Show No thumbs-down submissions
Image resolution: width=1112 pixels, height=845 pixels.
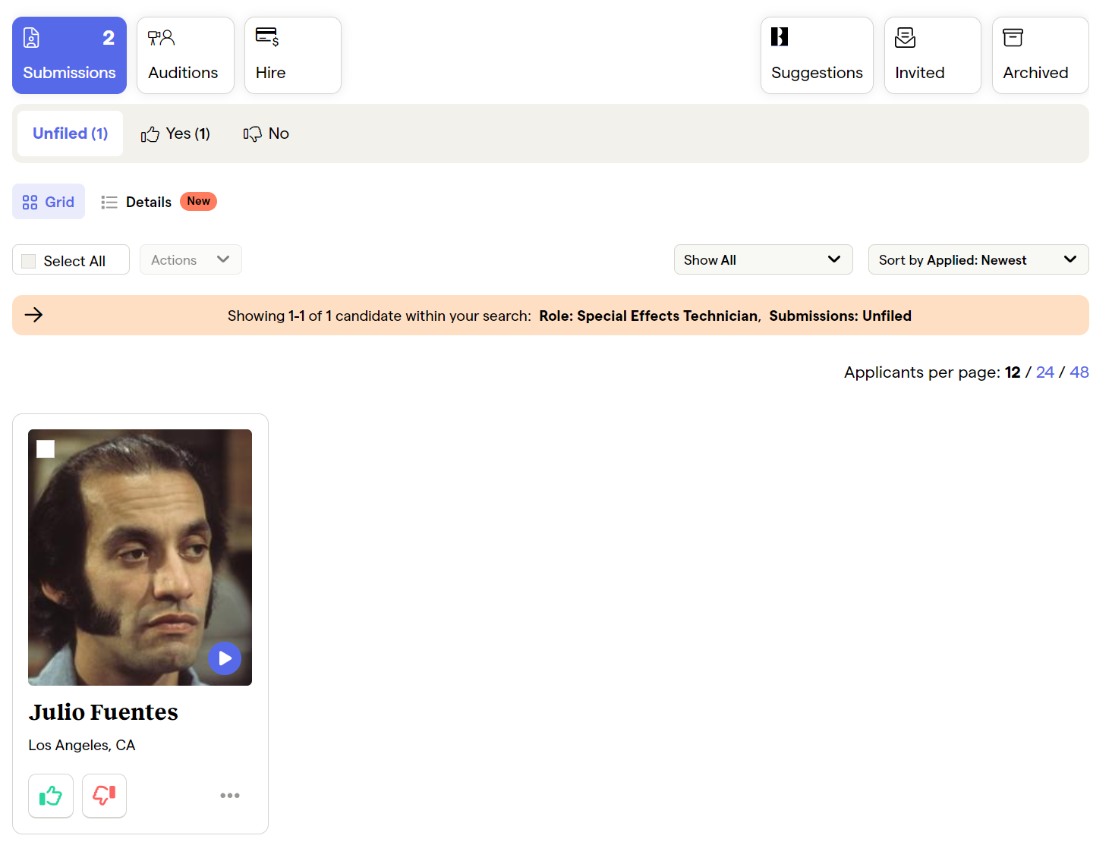click(266, 134)
